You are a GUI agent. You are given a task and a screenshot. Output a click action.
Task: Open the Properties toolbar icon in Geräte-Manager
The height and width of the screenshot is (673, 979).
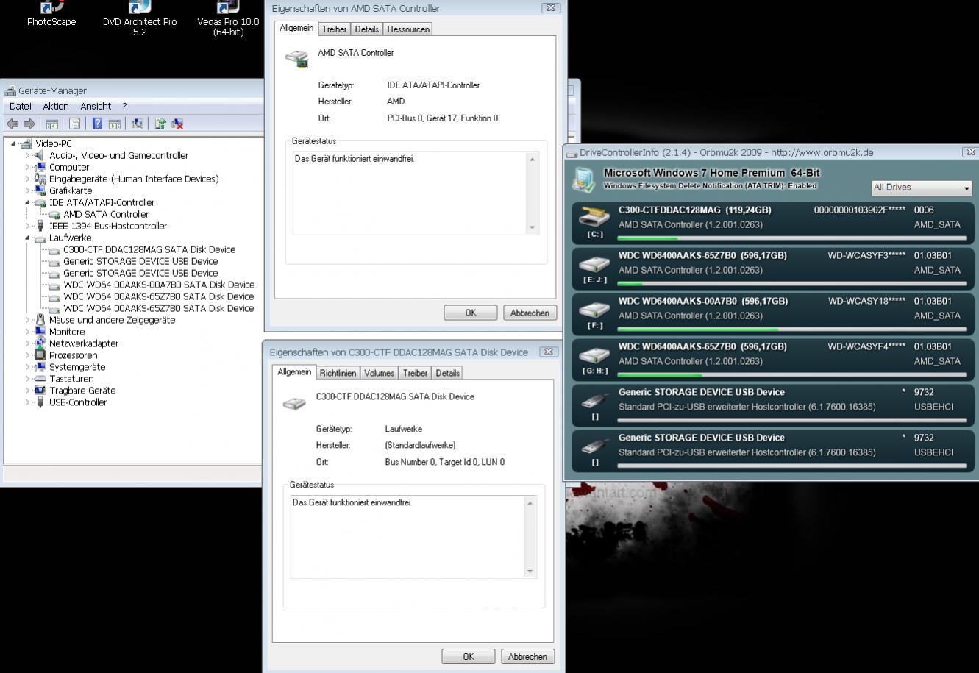tap(74, 124)
